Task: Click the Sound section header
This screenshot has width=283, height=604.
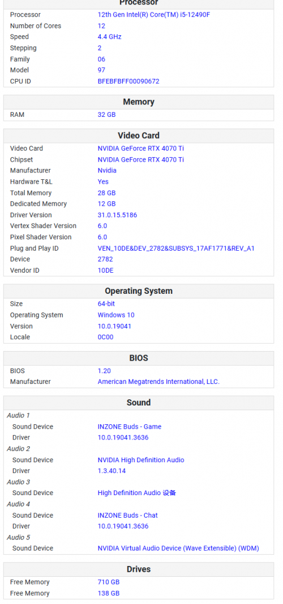Action: click(x=139, y=403)
